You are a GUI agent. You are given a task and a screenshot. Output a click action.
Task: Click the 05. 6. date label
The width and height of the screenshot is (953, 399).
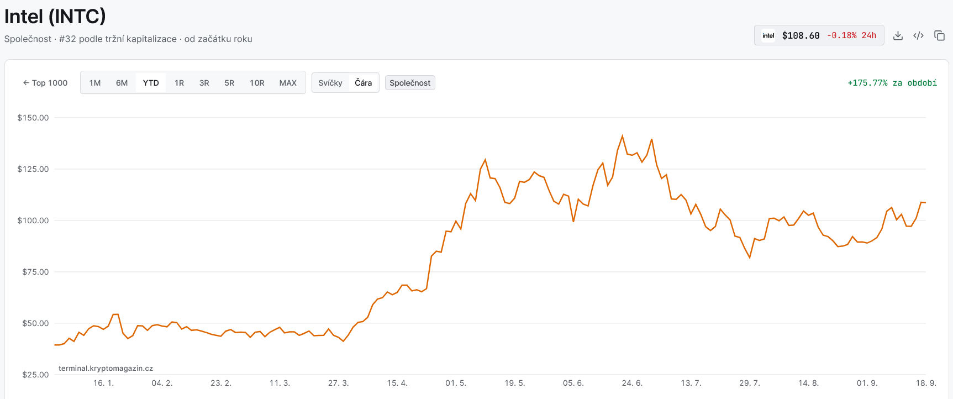coord(573,383)
